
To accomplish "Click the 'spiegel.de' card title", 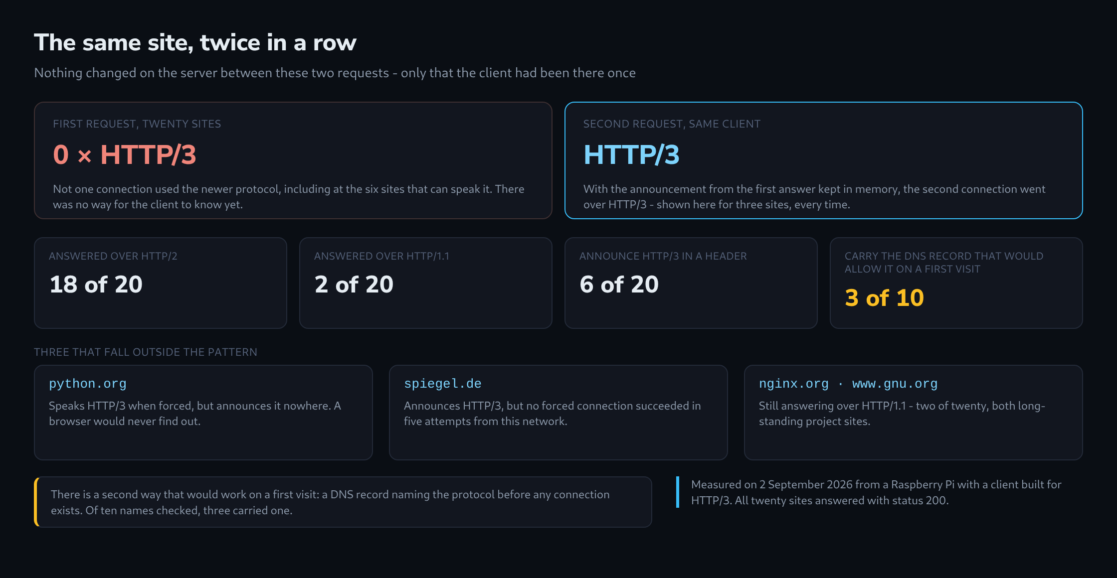I will coord(443,384).
